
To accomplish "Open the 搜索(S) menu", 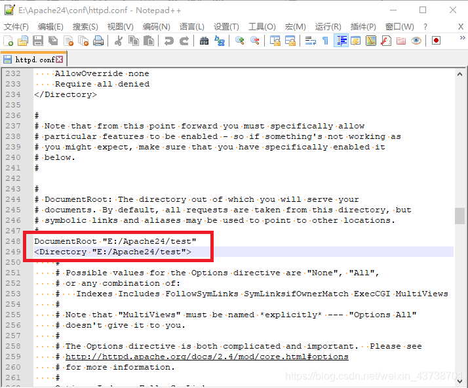I will (x=85, y=27).
